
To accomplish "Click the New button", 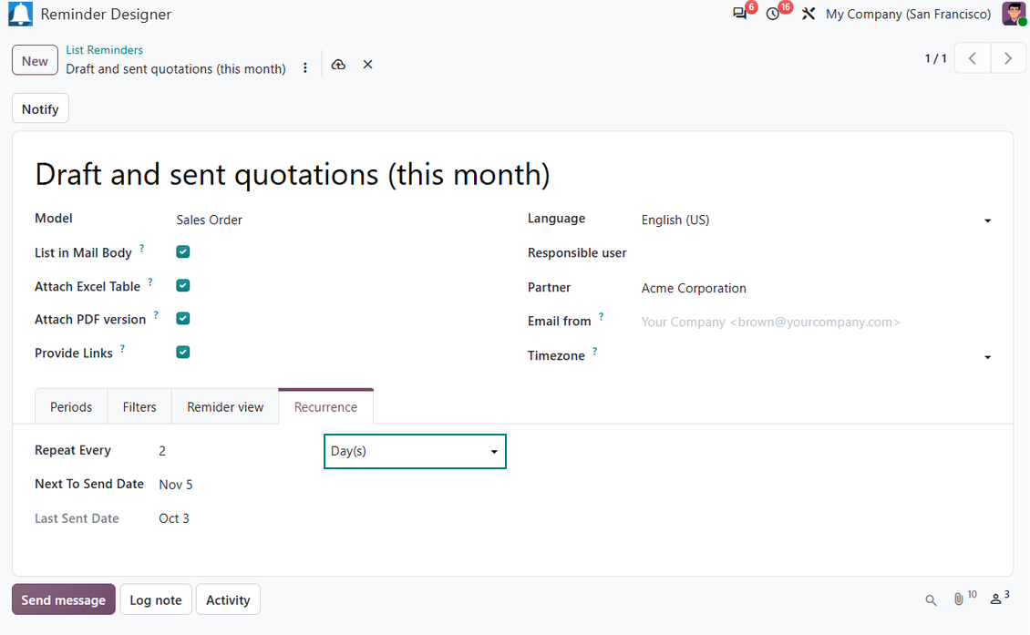I will tap(35, 61).
